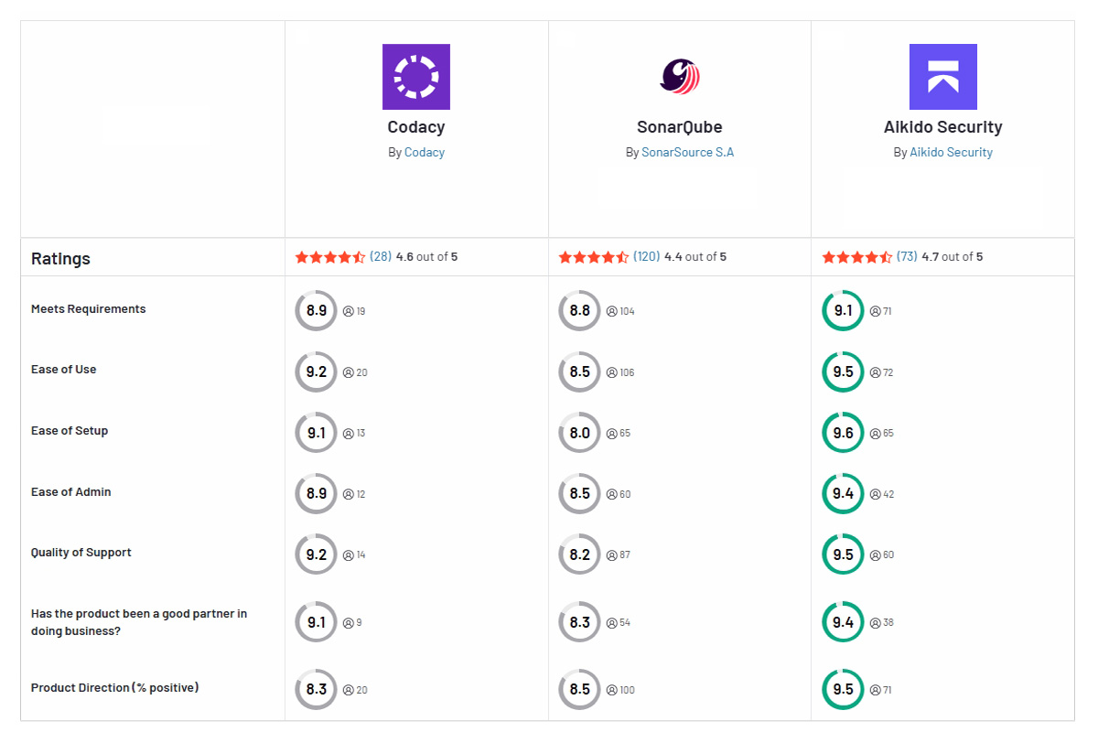Open Aikido Security's 73 reviews link

click(x=907, y=257)
